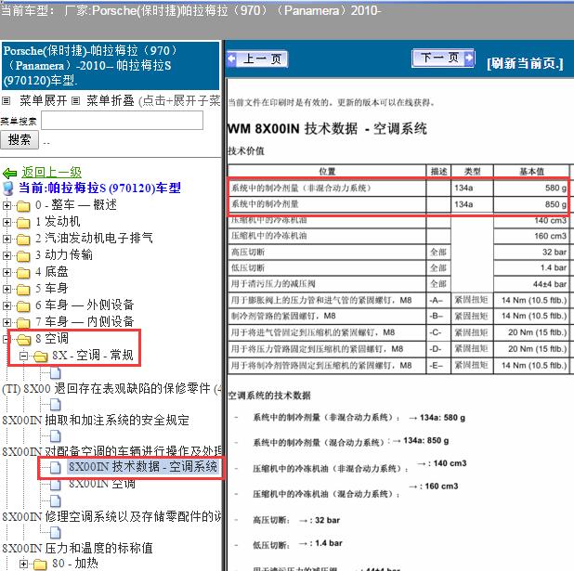Viewport: 574px width, 571px height.
Task: Select 8X - 空调 - 常规 tree item
Action: (93, 355)
